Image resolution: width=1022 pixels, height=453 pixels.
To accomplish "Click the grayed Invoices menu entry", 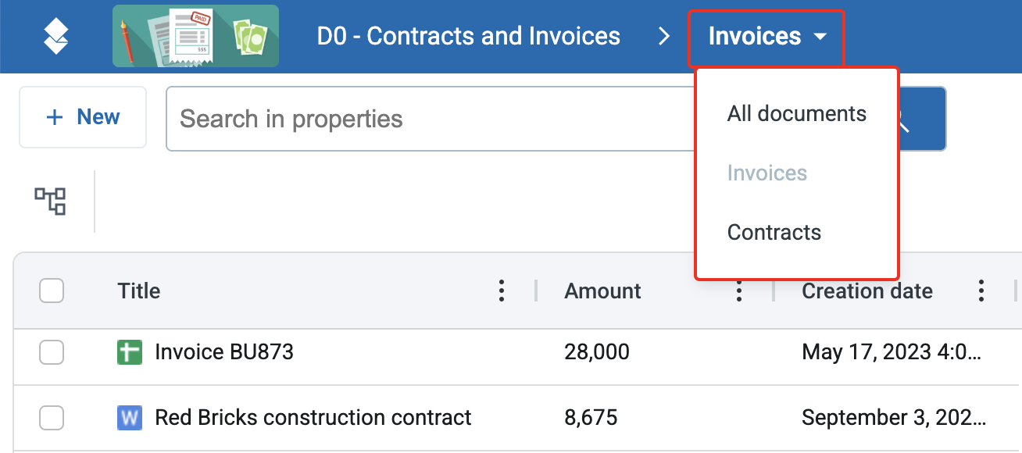I will (766, 173).
